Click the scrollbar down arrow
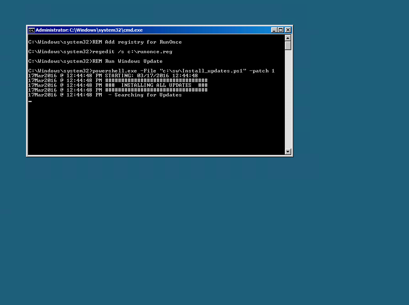The image size is (409, 305). [288, 151]
